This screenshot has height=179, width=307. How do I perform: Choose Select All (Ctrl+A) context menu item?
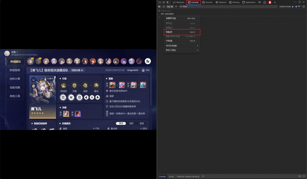[182, 40]
